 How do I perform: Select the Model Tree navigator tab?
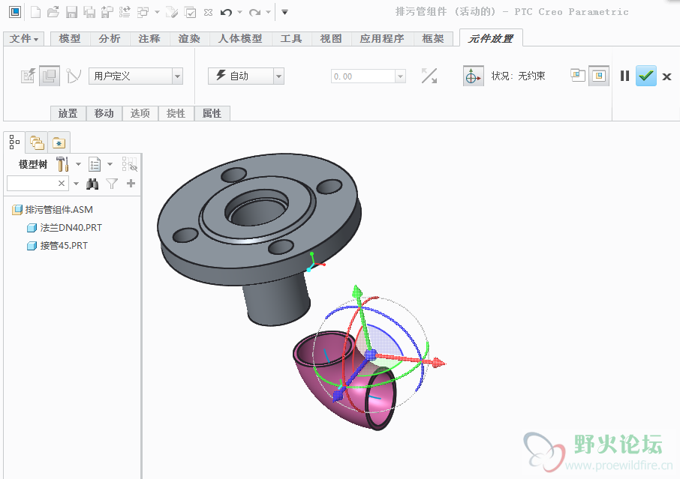pyautogui.click(x=14, y=142)
